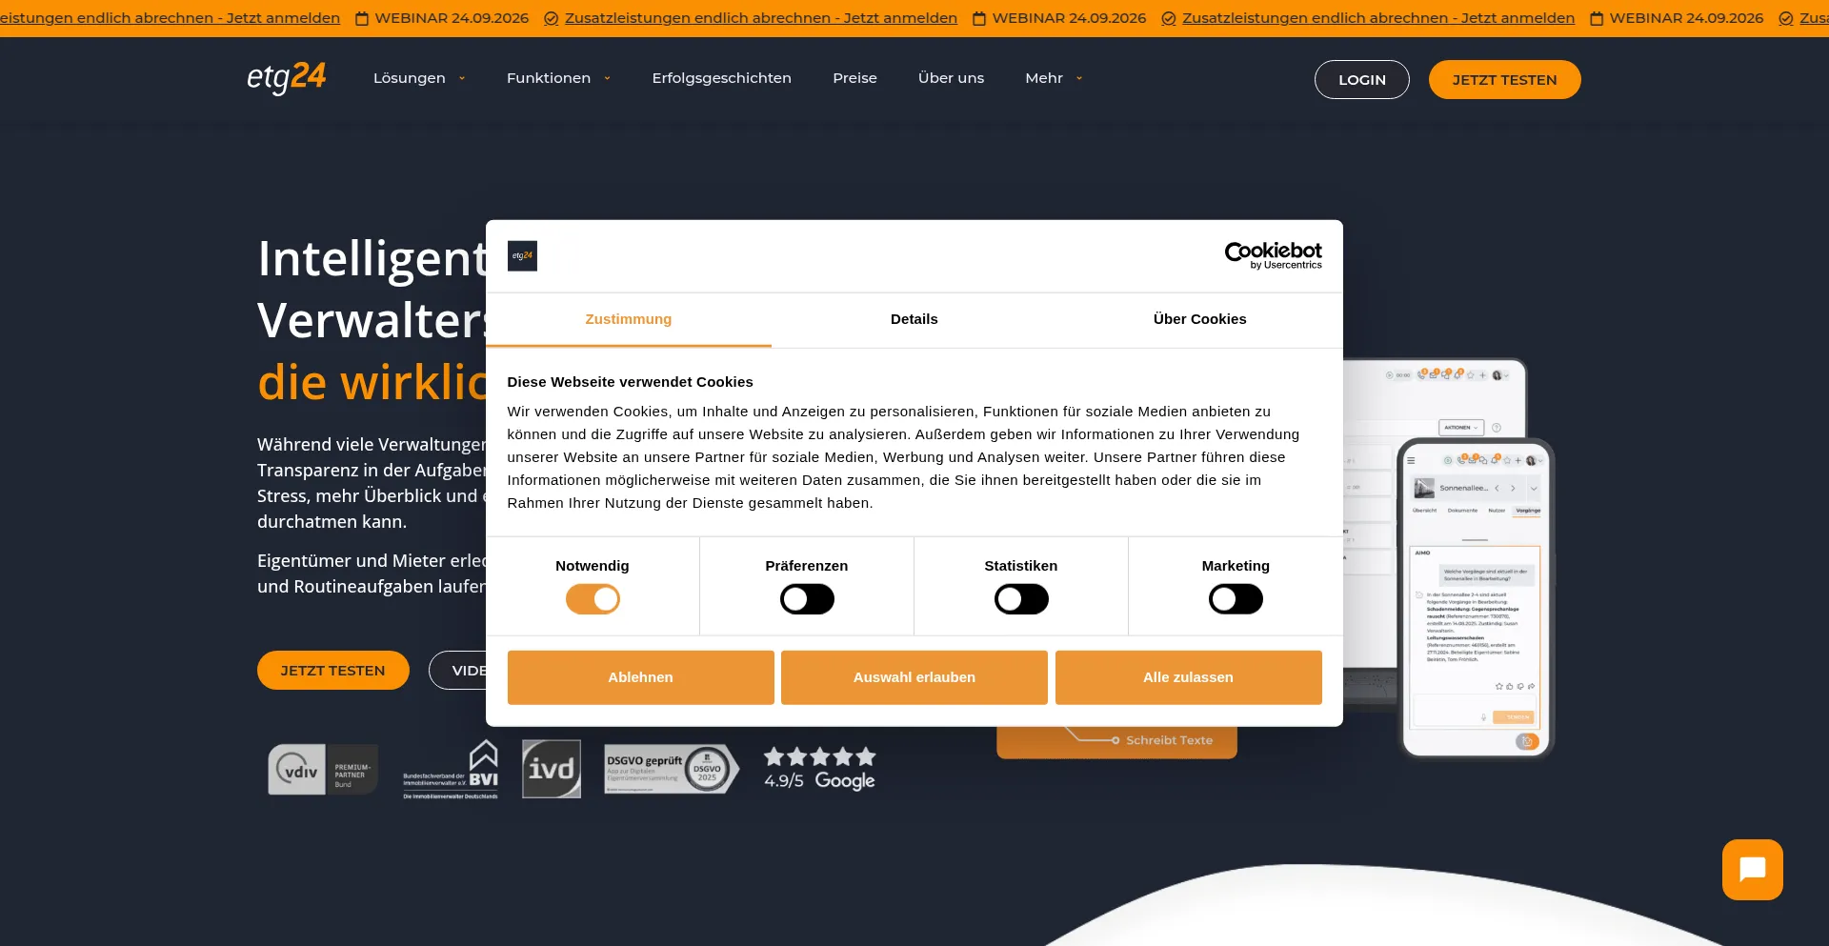This screenshot has width=1829, height=946.
Task: Expand the Mehr dropdown menu
Action: coord(1054,78)
